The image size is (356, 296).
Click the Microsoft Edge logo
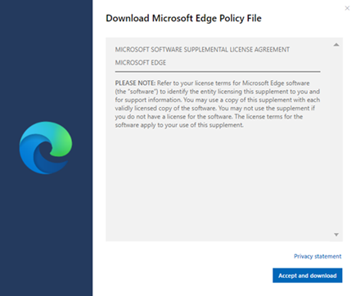(x=46, y=148)
